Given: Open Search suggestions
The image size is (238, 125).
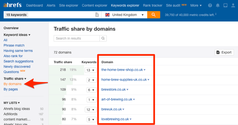Looking at the screenshot, I should pos(19,61).
